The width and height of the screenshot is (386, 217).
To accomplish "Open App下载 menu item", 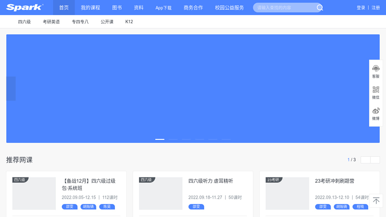I will tap(164, 8).
